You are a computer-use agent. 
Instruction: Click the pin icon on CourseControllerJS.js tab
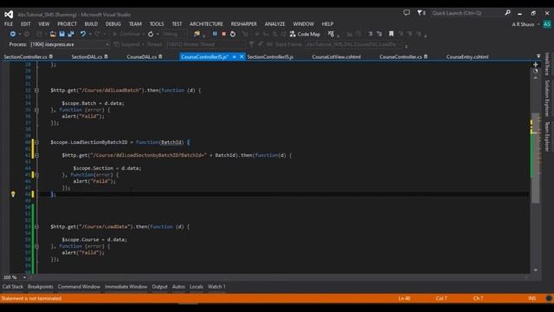pos(235,56)
